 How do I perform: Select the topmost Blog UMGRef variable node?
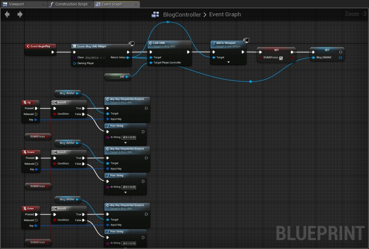(68, 93)
